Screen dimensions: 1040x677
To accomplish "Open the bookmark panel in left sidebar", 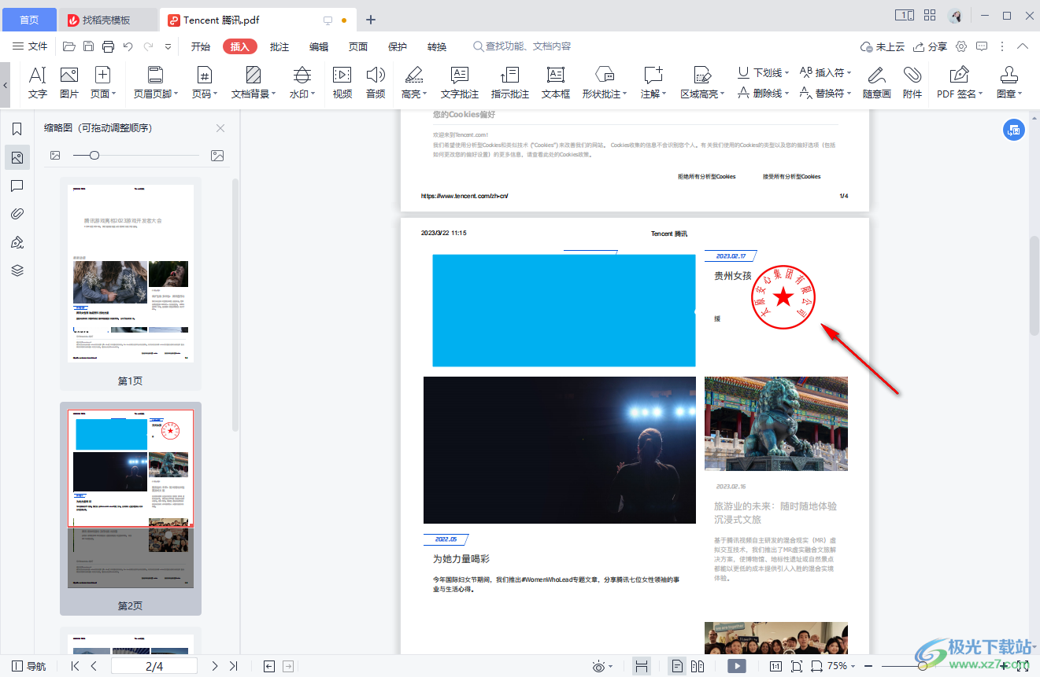I will click(x=17, y=129).
